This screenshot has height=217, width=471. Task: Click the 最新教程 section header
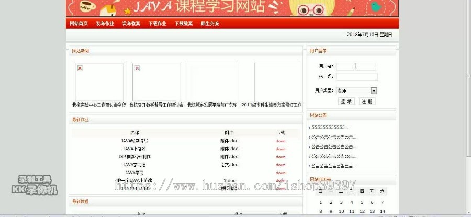point(81,202)
